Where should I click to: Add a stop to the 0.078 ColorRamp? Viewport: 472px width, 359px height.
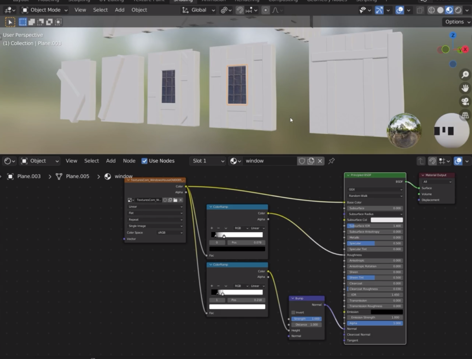[x=212, y=228]
